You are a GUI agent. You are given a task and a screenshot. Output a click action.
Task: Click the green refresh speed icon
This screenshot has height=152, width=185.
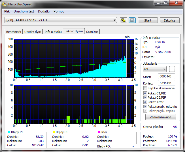click(172, 69)
